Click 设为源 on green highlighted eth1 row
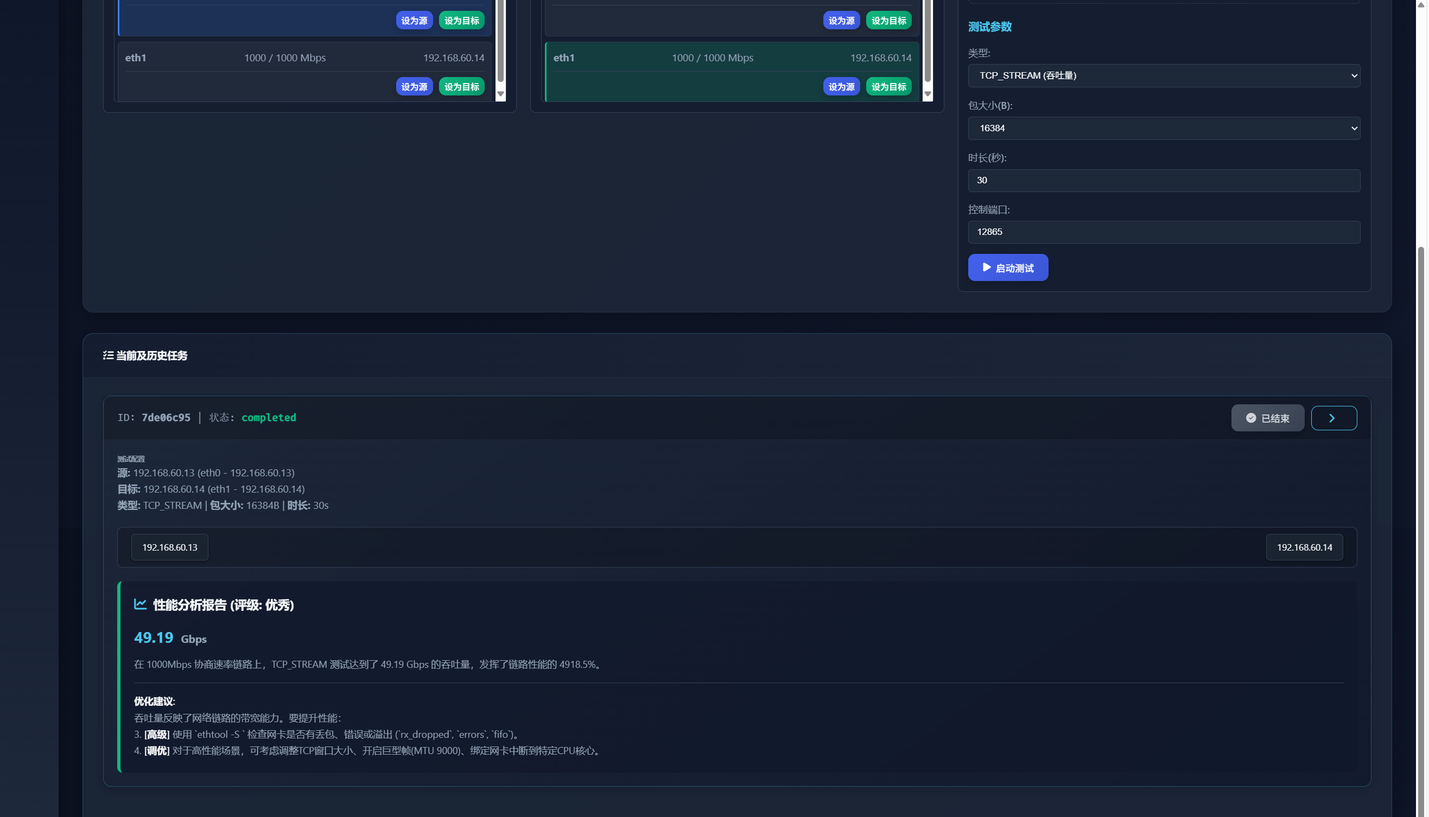 tap(841, 87)
